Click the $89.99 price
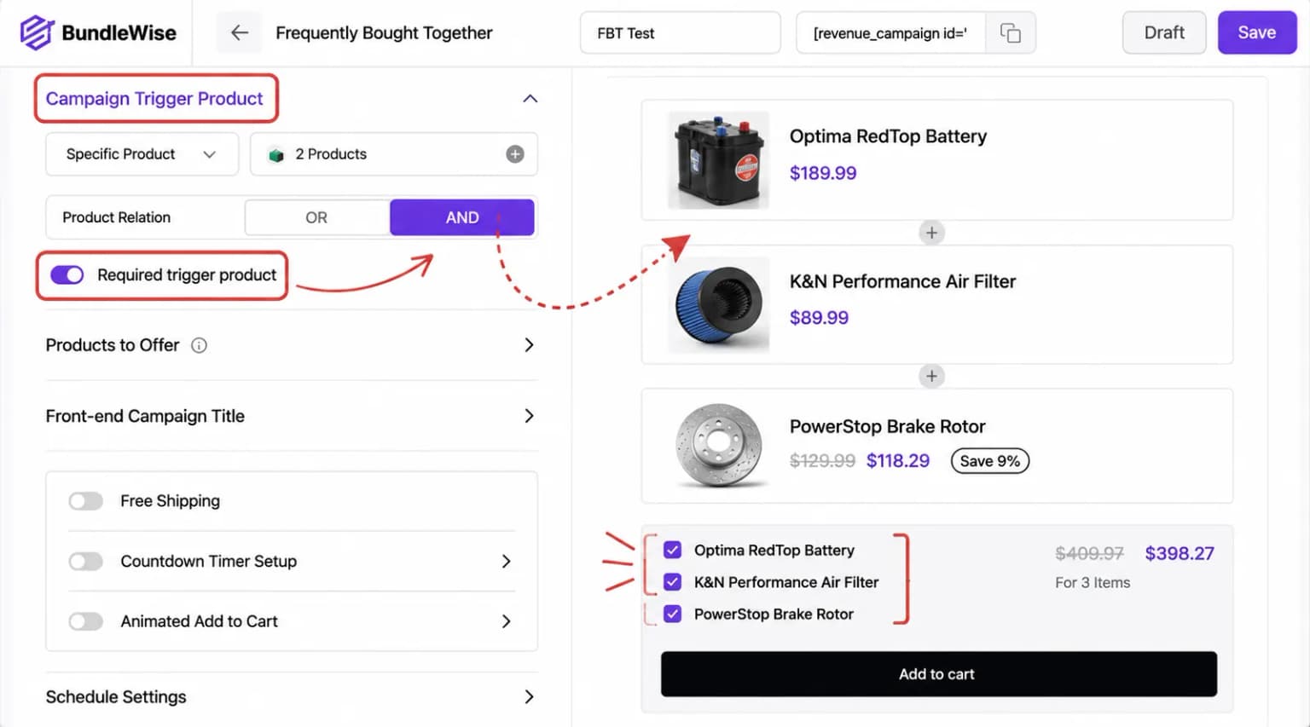Image resolution: width=1310 pixels, height=727 pixels. [819, 318]
